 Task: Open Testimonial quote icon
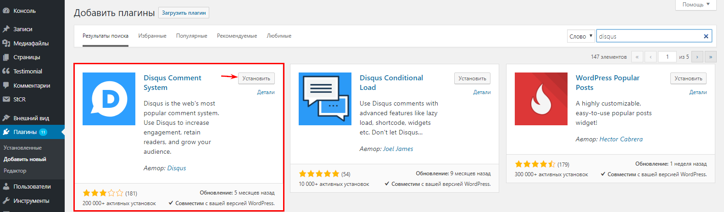coord(6,71)
